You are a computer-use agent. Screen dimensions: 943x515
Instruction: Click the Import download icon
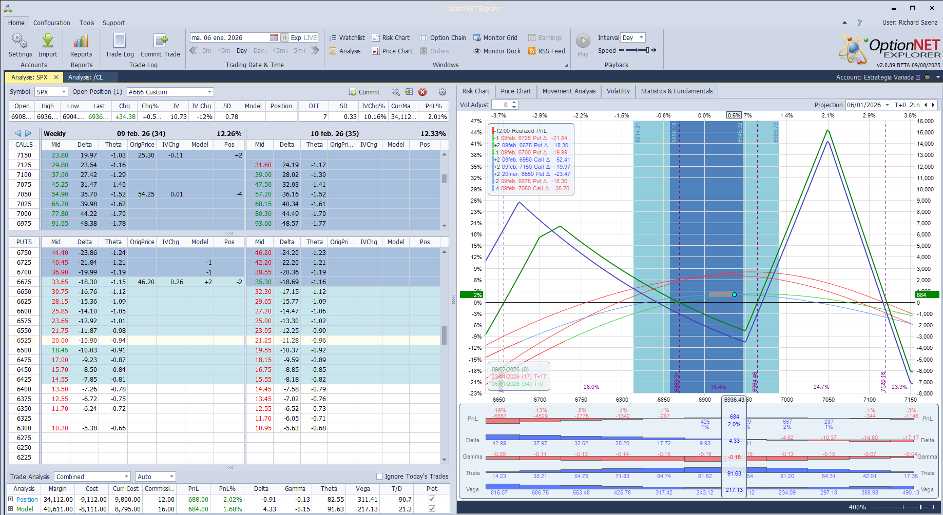coord(48,45)
